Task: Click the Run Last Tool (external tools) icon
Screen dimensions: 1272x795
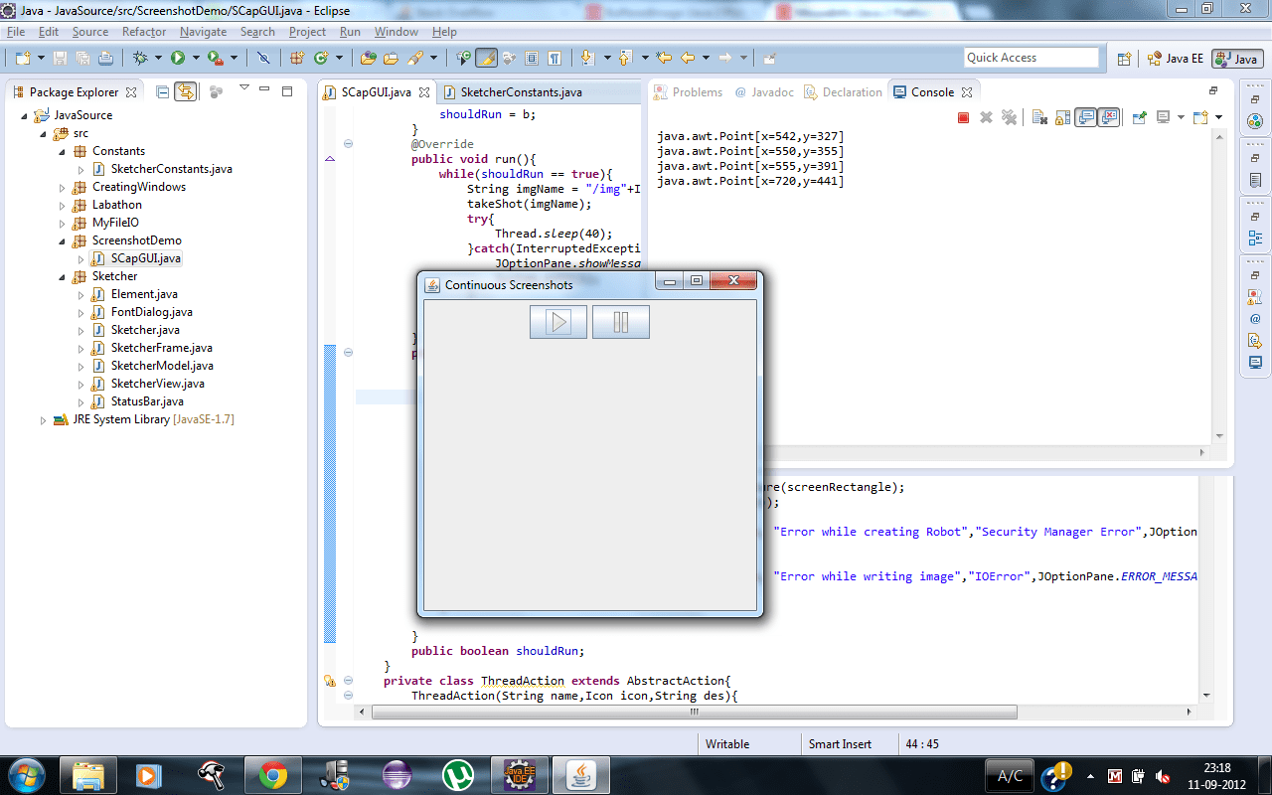Action: pos(216,58)
